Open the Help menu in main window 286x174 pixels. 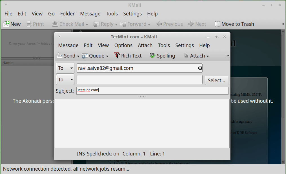click(152, 14)
